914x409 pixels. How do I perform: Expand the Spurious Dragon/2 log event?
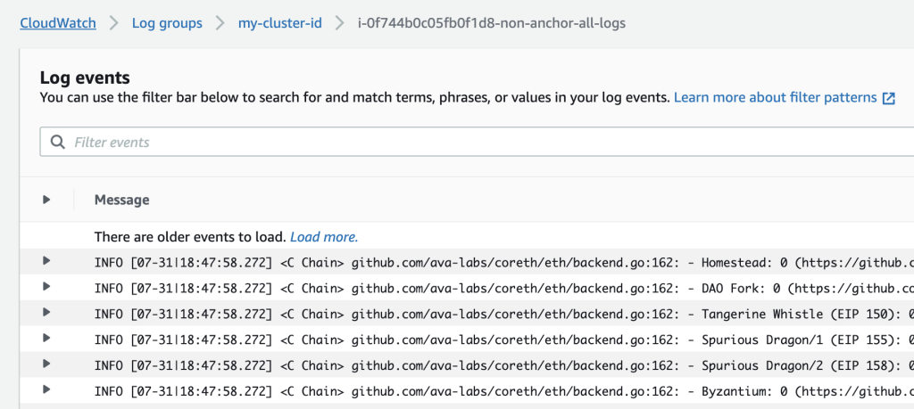click(46, 364)
